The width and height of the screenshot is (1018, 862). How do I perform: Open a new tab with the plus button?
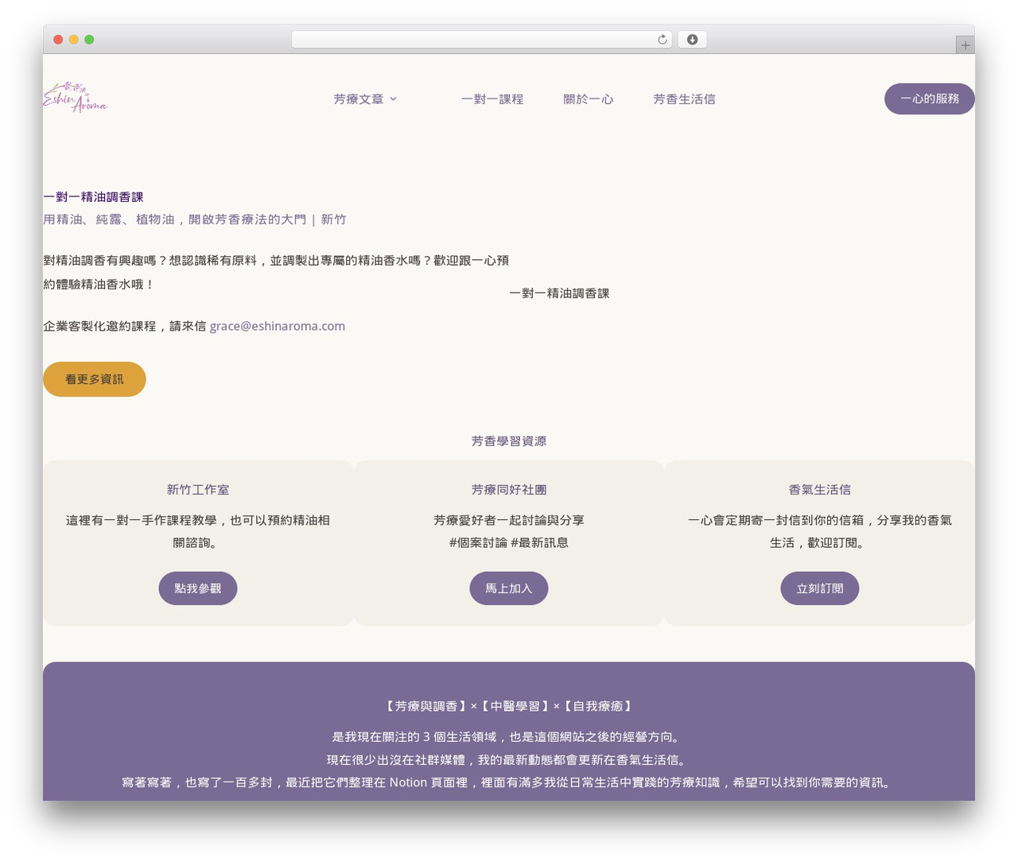[x=965, y=45]
